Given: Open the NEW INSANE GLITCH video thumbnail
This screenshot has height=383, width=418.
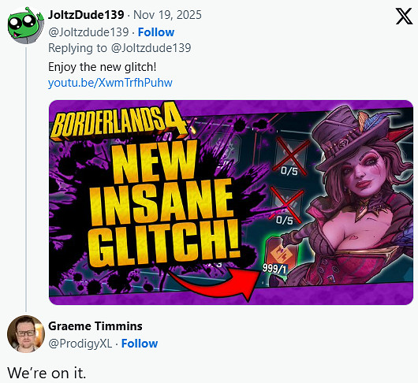Looking at the screenshot, I should pos(231,203).
